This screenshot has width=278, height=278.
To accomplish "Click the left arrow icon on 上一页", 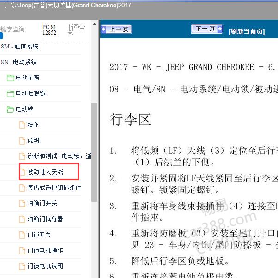I will point(103,30).
